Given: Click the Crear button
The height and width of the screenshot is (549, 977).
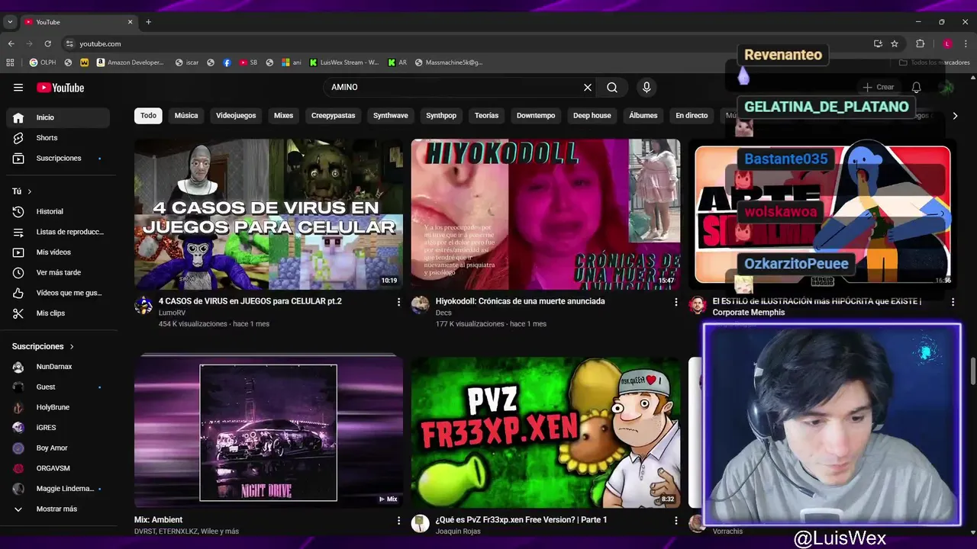Looking at the screenshot, I should pos(879,88).
